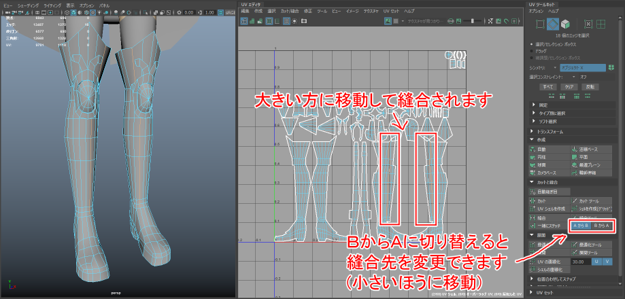Open the シンメトリ オブジェクト X dropdown

pyautogui.click(x=582, y=67)
